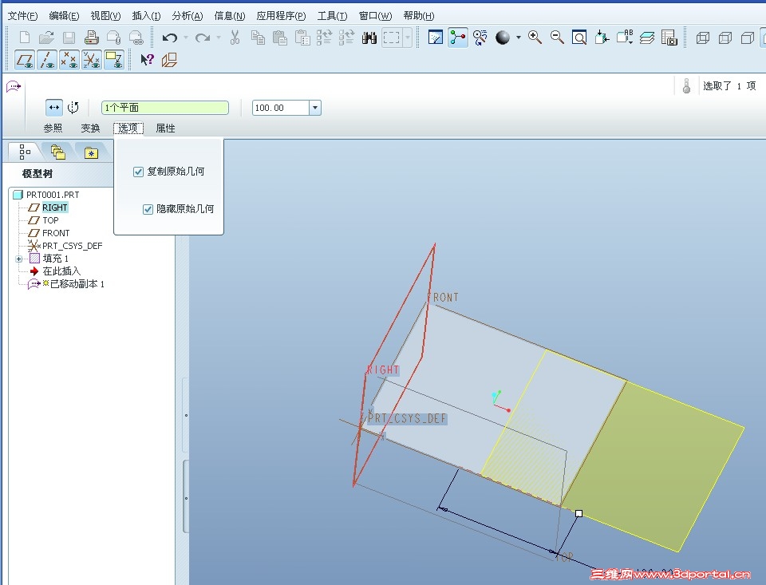Screen dimensions: 766x585
Task: Toggle the spin center icon
Action: click(458, 38)
